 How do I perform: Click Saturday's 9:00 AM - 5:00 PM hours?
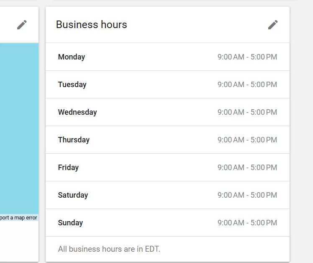[x=247, y=195]
